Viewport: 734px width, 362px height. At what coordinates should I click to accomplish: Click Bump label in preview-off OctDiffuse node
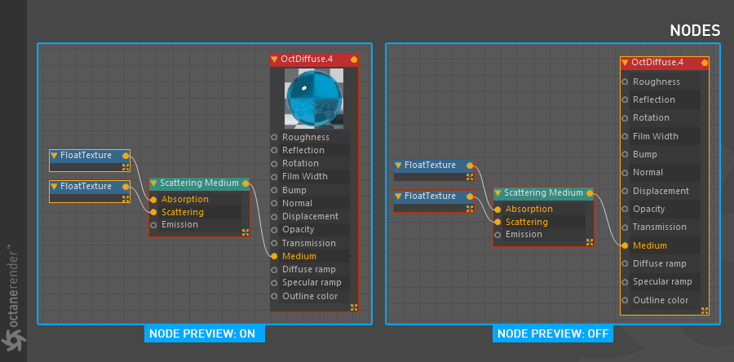[x=644, y=154]
